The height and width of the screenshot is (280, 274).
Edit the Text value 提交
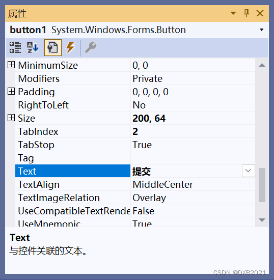(x=142, y=172)
